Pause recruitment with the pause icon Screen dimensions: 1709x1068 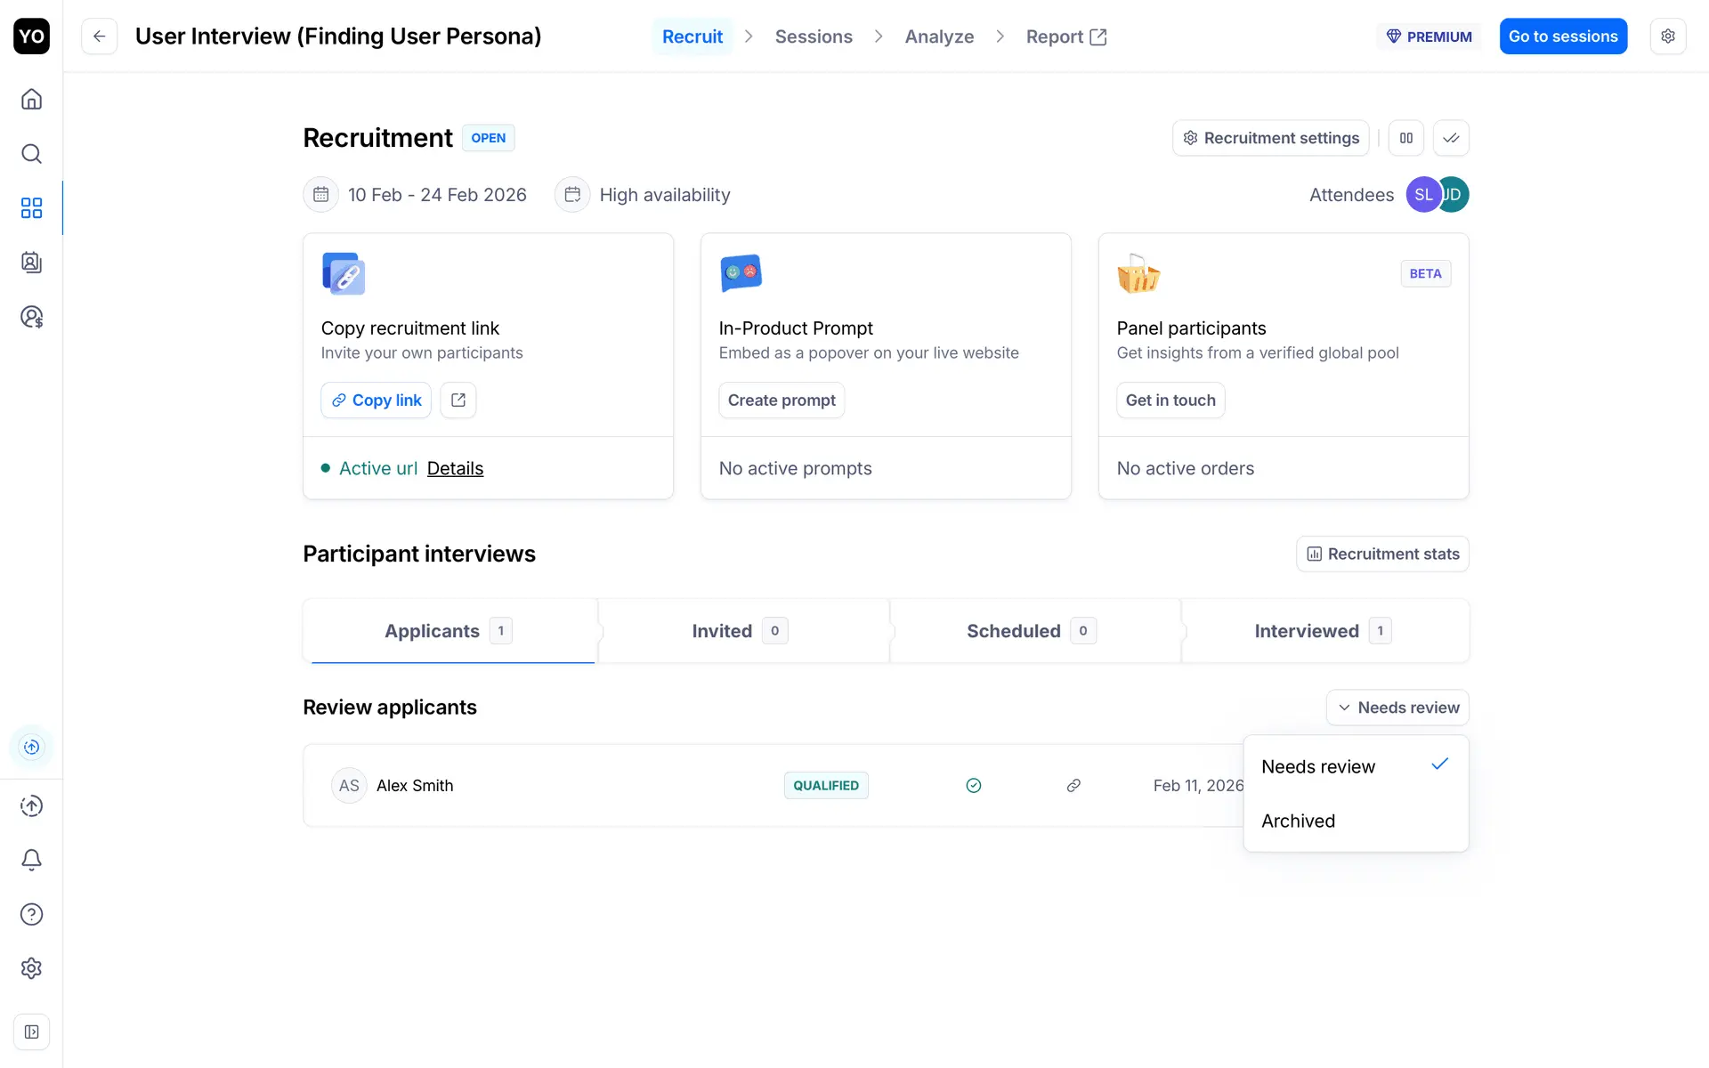(x=1406, y=138)
